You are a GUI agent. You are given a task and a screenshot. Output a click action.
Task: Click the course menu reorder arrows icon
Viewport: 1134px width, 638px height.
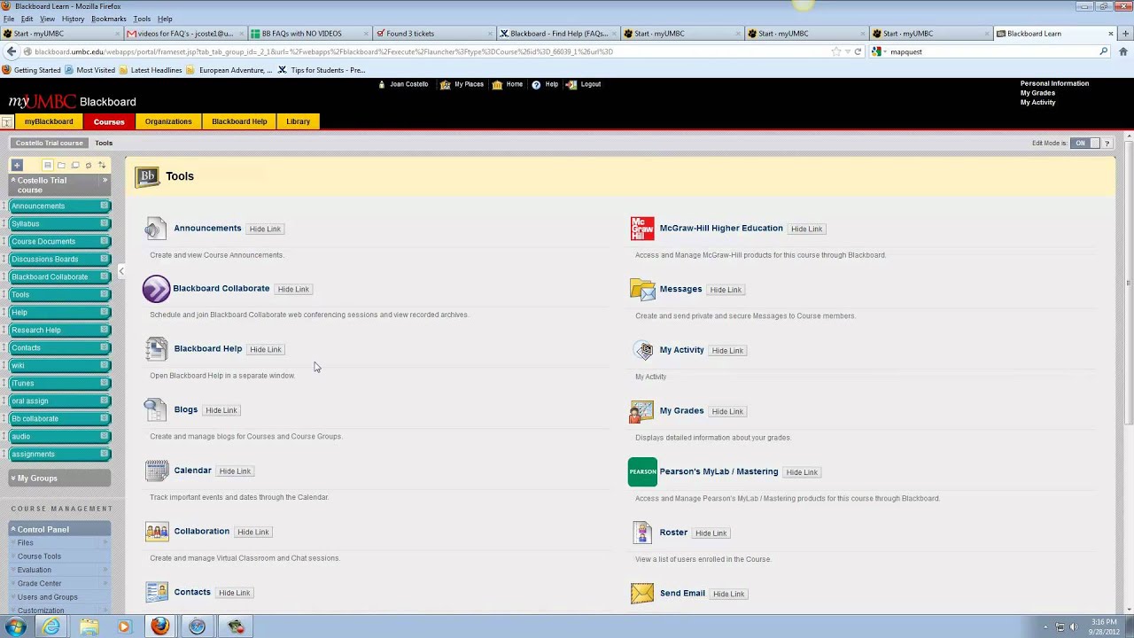pyautogui.click(x=102, y=165)
